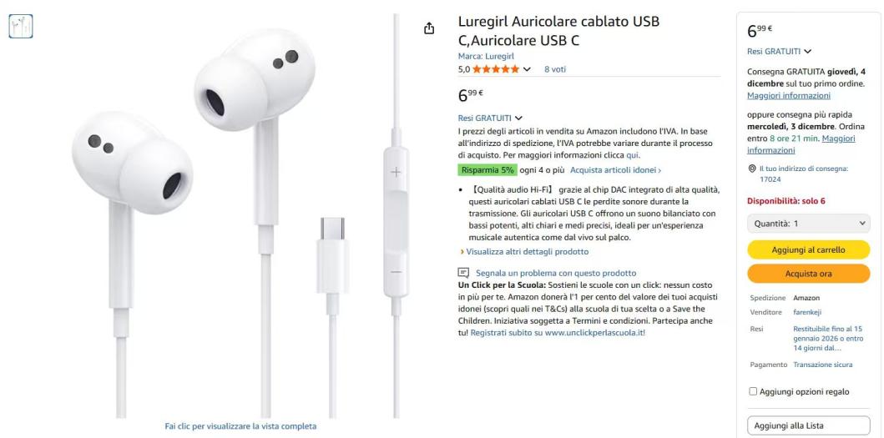
Task: Expand Resi GRATUITI under main price
Action: (490, 118)
